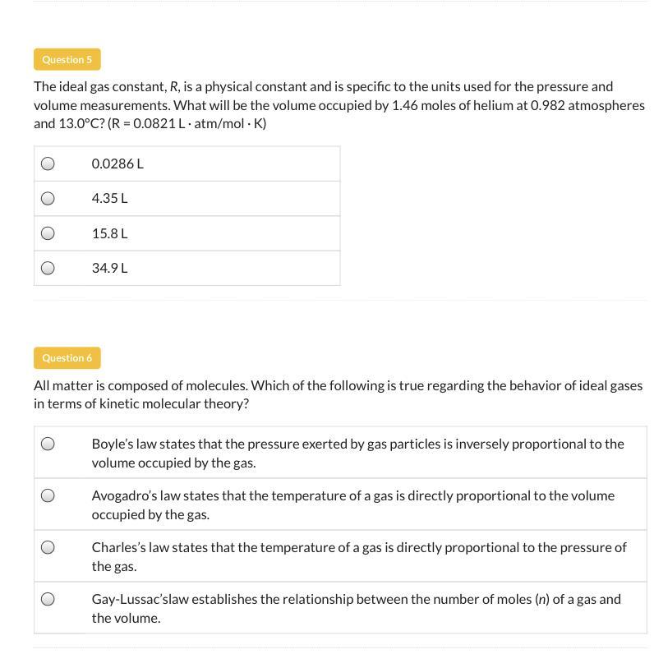This screenshot has height=654, width=654.
Task: Click the '4.35 L' answer text
Action: click(109, 198)
